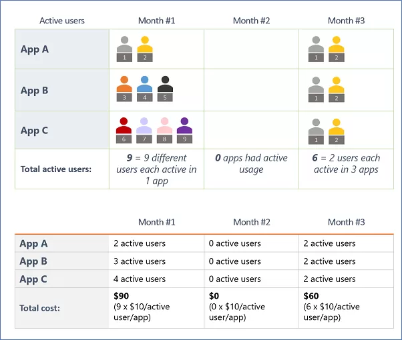Click the purple user icon numbered 9

(x=185, y=129)
